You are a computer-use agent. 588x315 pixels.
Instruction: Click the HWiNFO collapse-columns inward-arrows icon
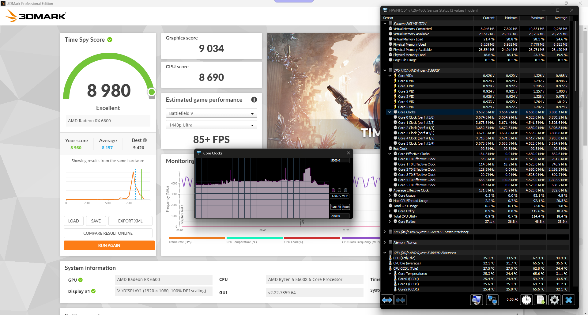pos(400,300)
